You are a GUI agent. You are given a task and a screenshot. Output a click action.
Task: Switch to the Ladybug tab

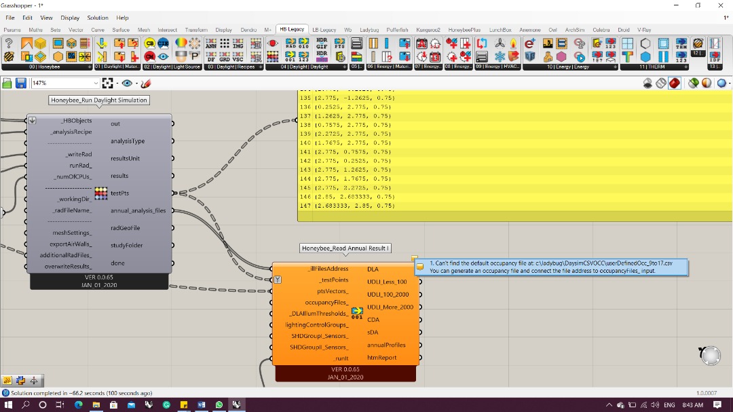[369, 30]
